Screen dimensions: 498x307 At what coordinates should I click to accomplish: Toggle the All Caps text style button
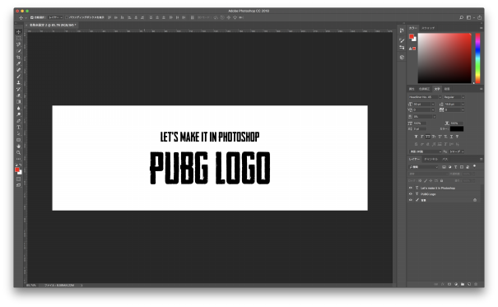428,137
